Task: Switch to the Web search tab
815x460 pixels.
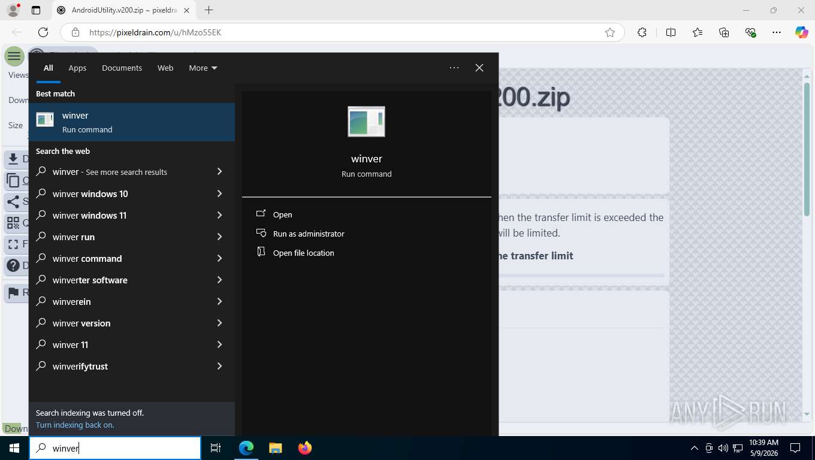Action: tap(165, 68)
